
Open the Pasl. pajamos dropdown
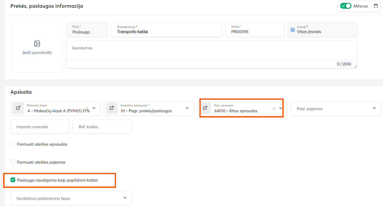336,108
